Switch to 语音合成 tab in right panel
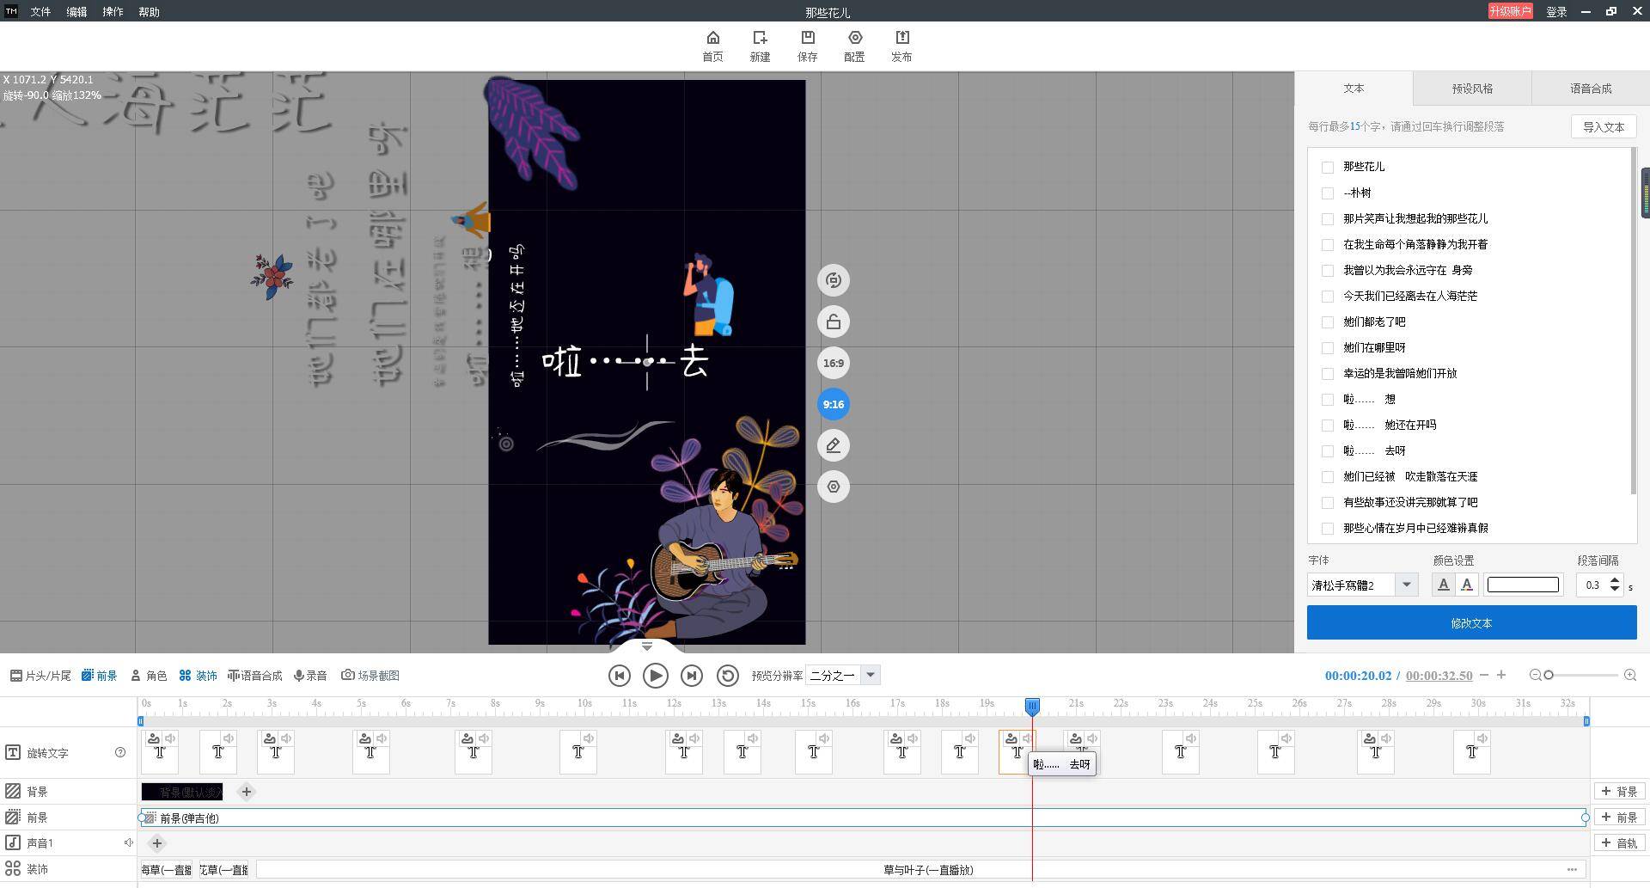 [1591, 89]
